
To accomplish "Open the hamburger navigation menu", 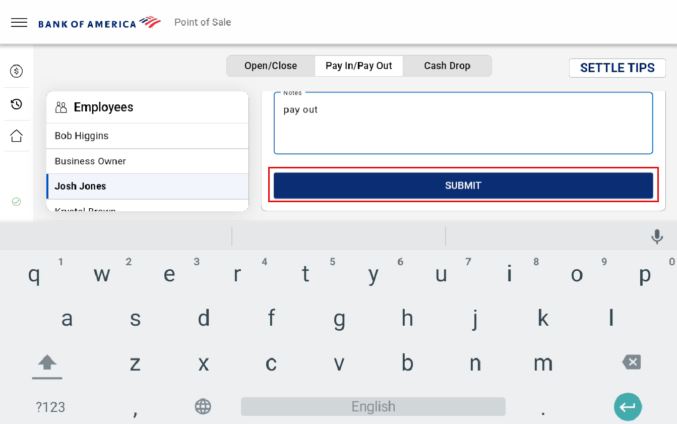I will click(x=19, y=23).
